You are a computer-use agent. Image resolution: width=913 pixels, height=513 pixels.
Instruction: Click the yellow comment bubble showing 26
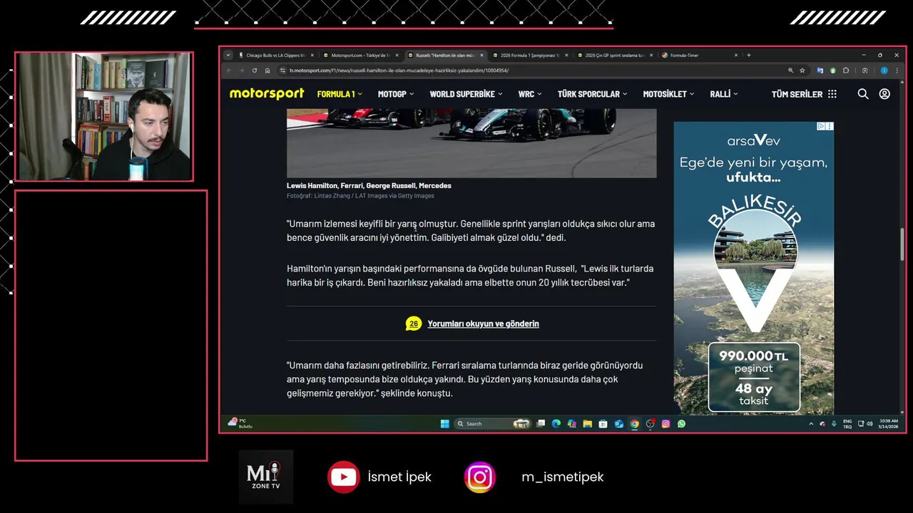[413, 323]
